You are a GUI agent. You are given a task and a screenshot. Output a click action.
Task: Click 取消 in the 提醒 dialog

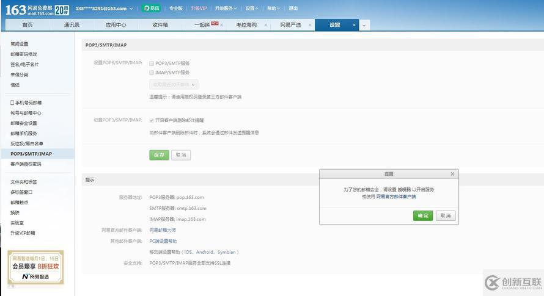pyautogui.click(x=446, y=215)
